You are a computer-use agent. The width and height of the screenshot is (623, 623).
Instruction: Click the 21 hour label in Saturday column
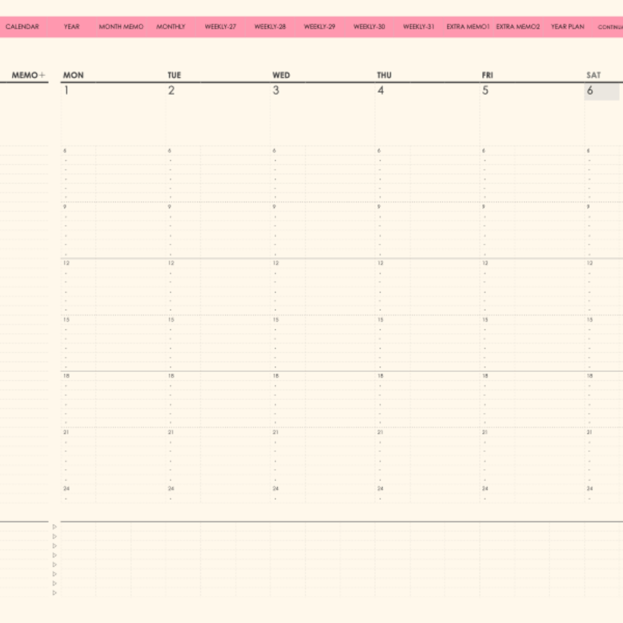point(590,432)
